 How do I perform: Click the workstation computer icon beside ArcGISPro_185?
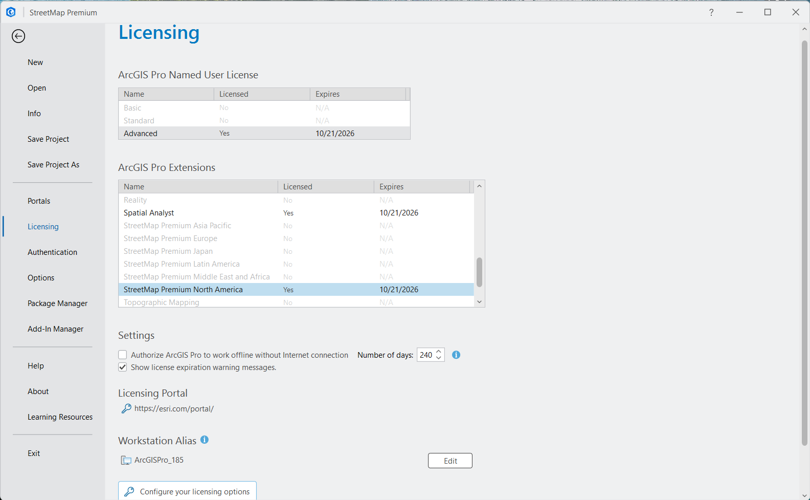click(126, 460)
